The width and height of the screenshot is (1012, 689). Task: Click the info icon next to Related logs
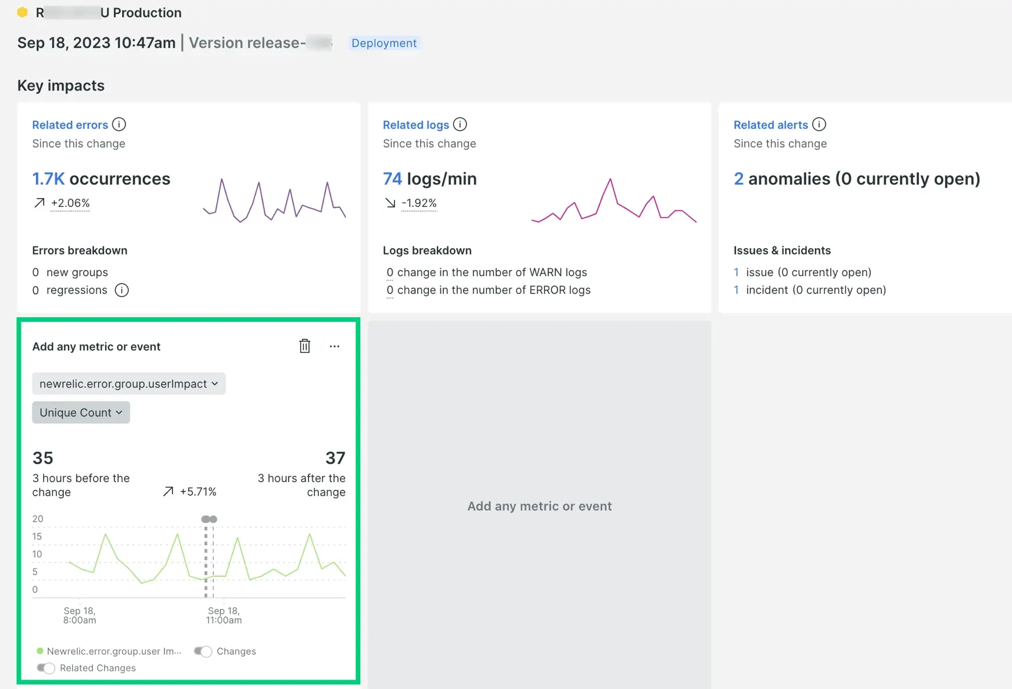[460, 124]
